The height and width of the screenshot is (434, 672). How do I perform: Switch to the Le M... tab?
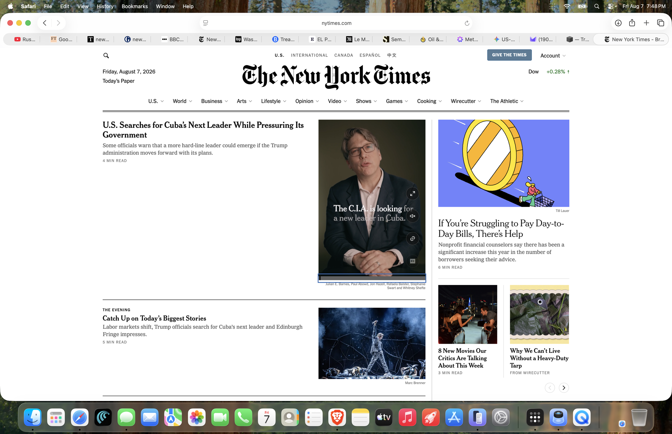coord(357,39)
